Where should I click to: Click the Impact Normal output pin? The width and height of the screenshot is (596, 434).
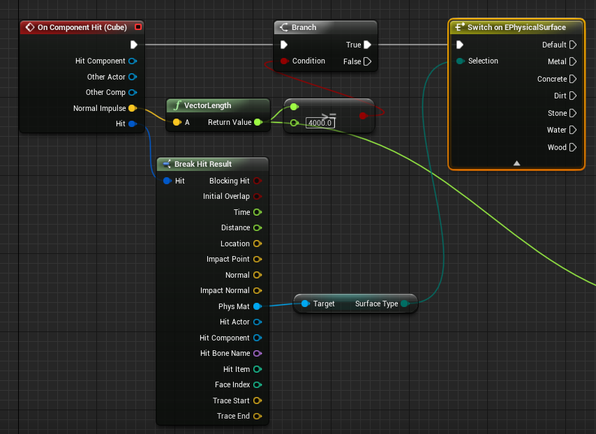258,291
